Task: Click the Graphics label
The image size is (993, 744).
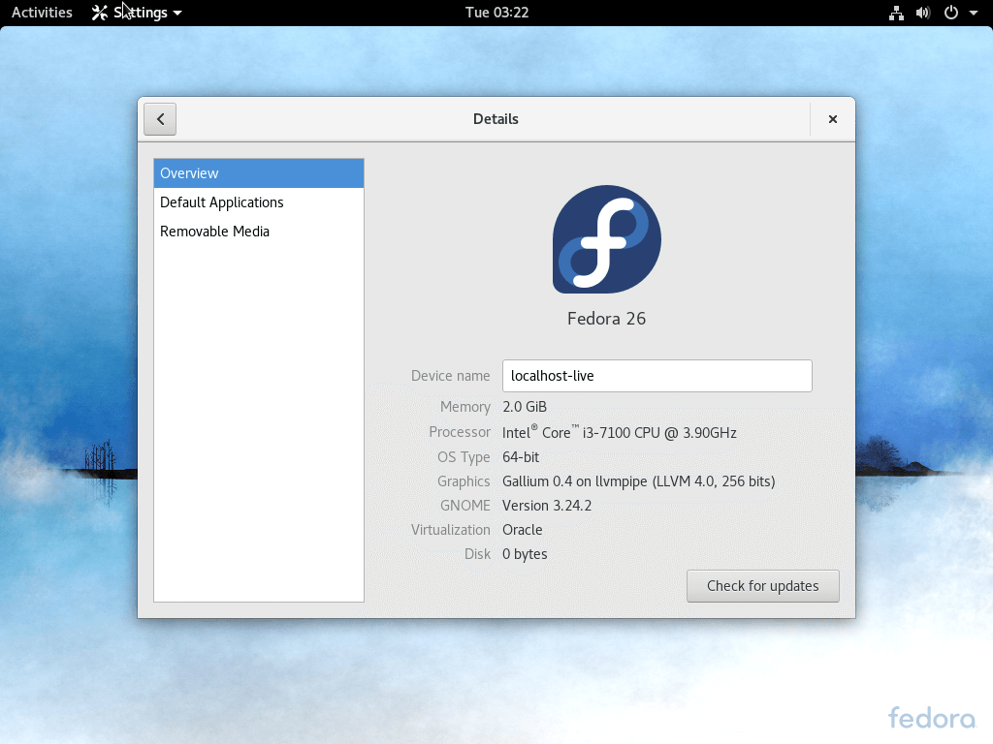Action: pos(464,481)
